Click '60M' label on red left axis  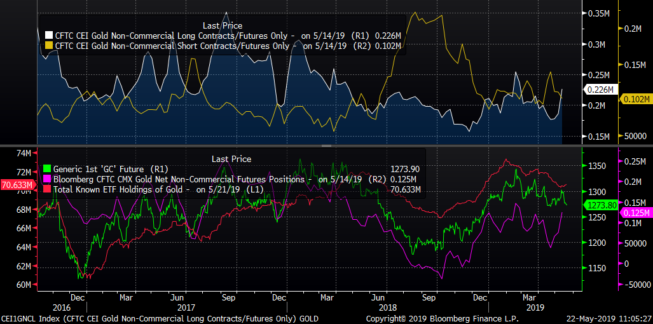24,285
